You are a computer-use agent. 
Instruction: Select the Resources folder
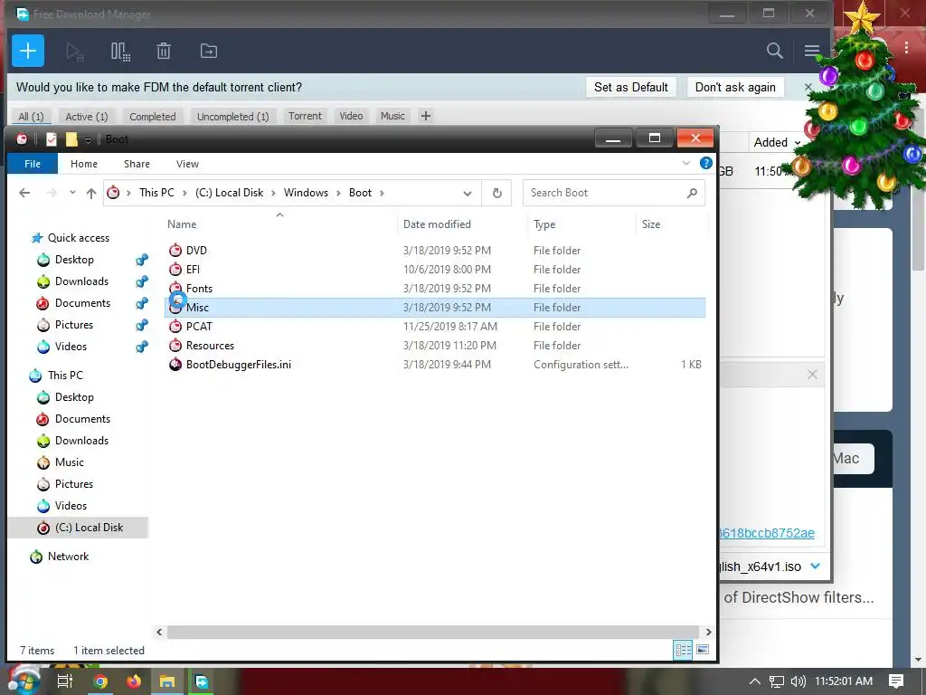point(435,345)
